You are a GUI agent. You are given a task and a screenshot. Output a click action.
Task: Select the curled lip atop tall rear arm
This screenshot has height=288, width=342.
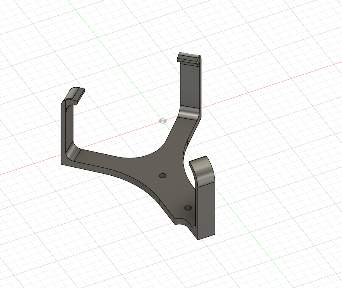click(189, 58)
